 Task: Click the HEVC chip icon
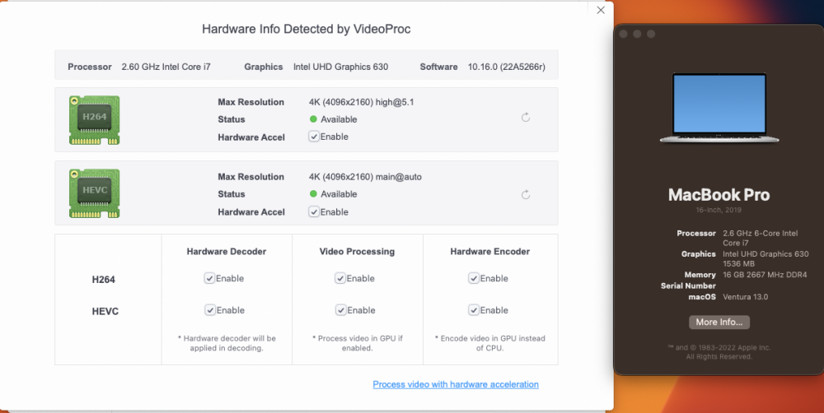95,193
